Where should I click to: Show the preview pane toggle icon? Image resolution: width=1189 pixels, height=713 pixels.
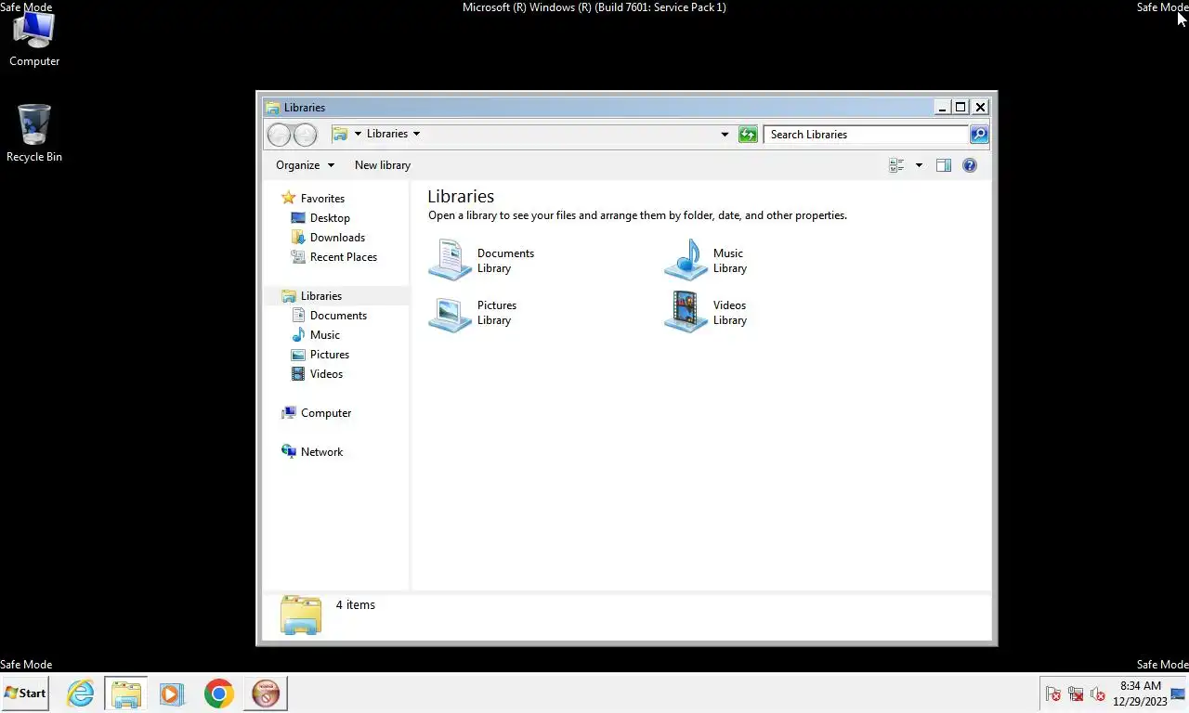point(944,165)
